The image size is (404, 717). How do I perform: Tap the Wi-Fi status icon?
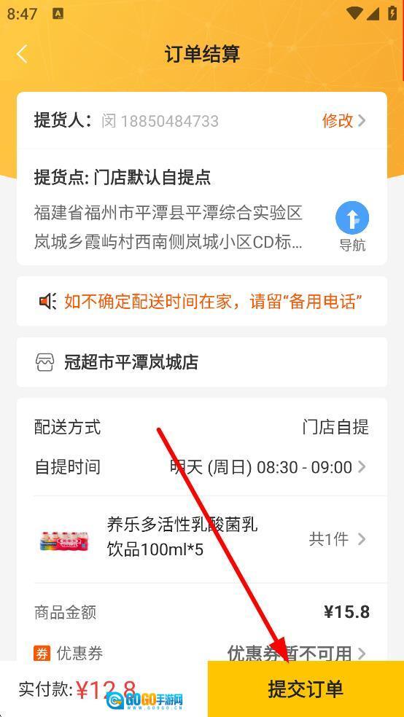click(354, 13)
